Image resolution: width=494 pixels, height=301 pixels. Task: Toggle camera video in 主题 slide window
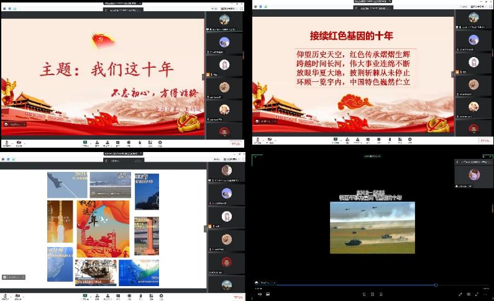tap(19, 143)
